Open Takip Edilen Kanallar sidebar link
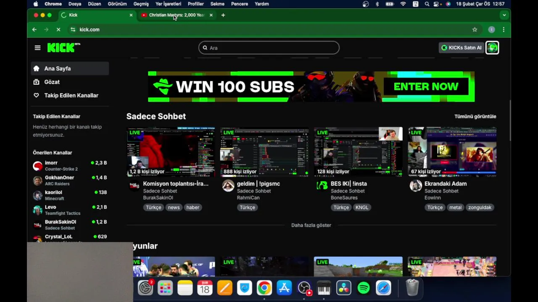This screenshot has height=302, width=538. tap(70, 95)
